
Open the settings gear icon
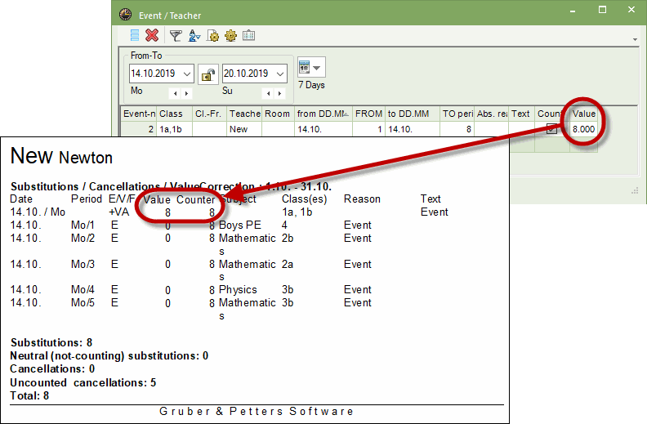[x=230, y=36]
